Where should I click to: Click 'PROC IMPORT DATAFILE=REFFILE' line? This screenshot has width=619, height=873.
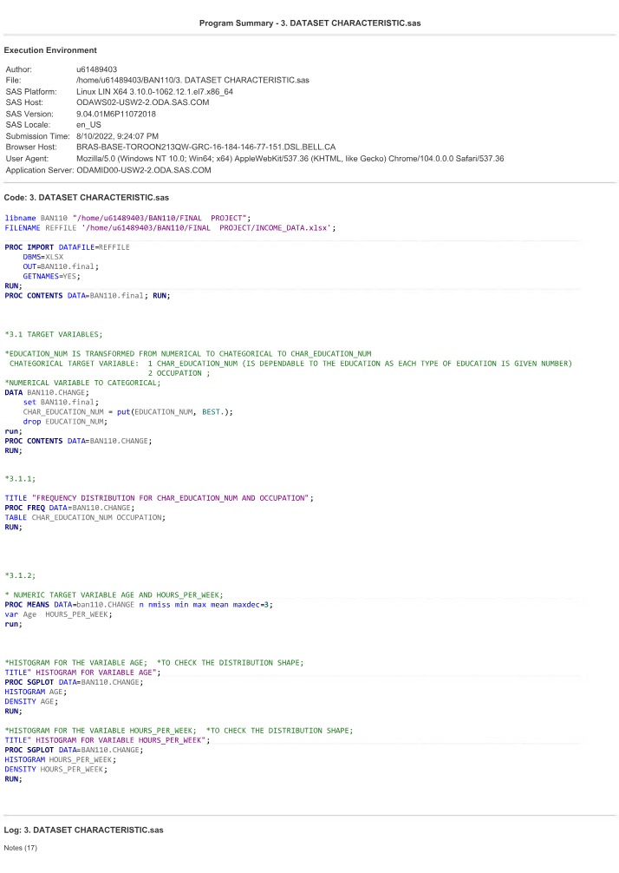click(68, 247)
